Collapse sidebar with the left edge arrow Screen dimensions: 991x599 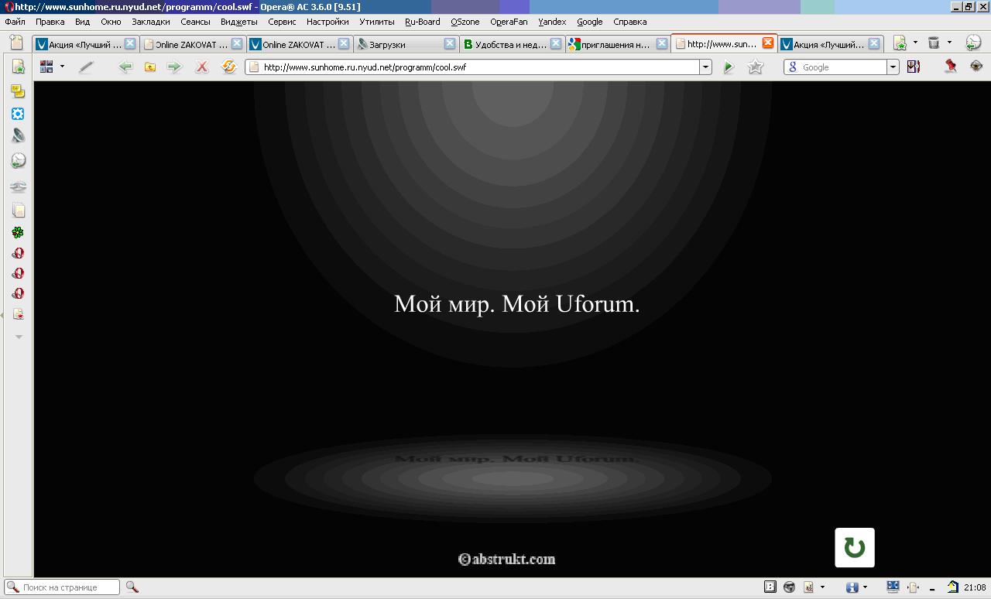(x=2, y=315)
